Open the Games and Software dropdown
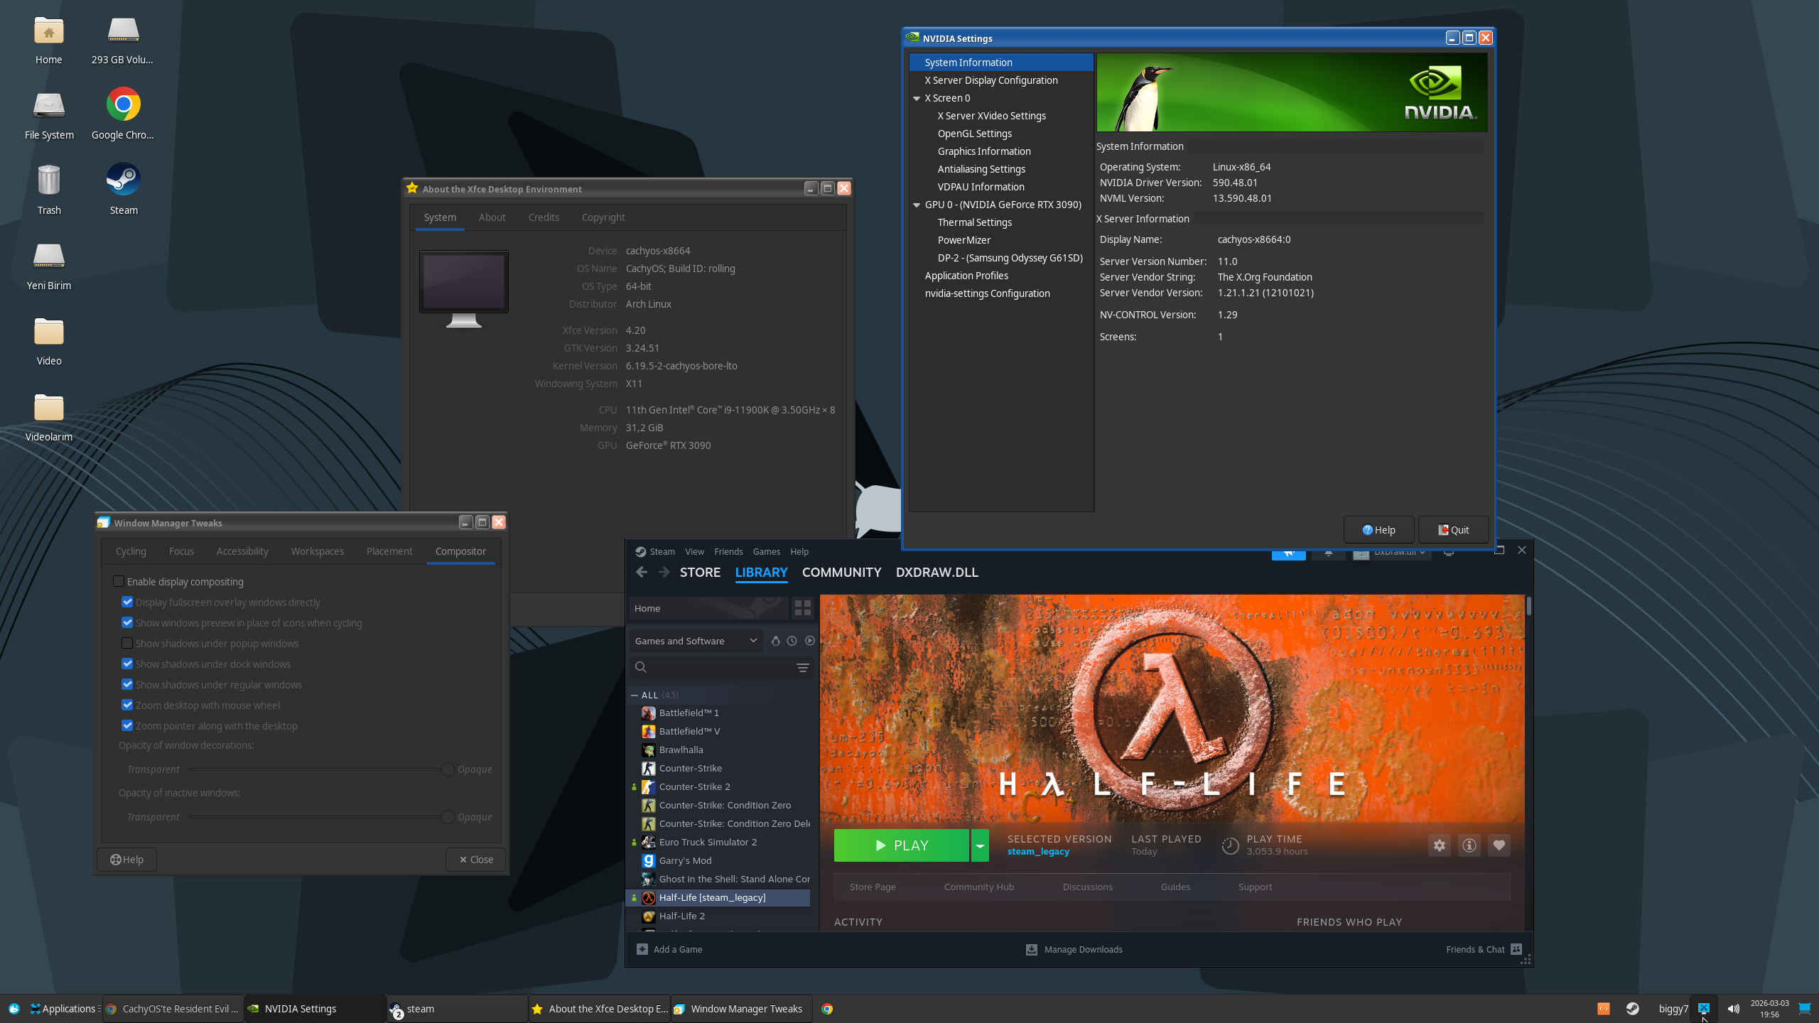Viewport: 1819px width, 1023px height. point(696,641)
